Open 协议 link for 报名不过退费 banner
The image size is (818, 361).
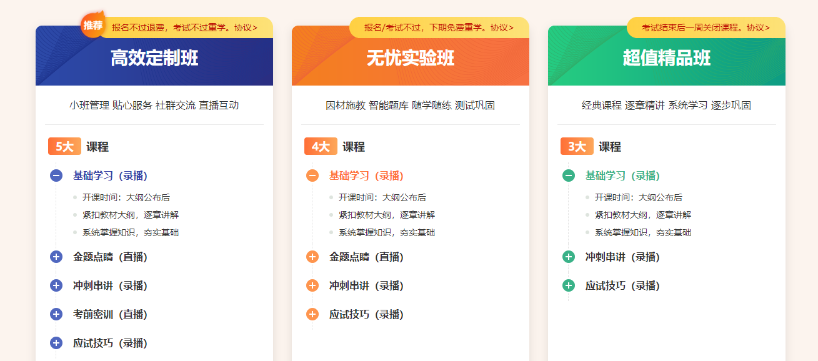(x=246, y=27)
